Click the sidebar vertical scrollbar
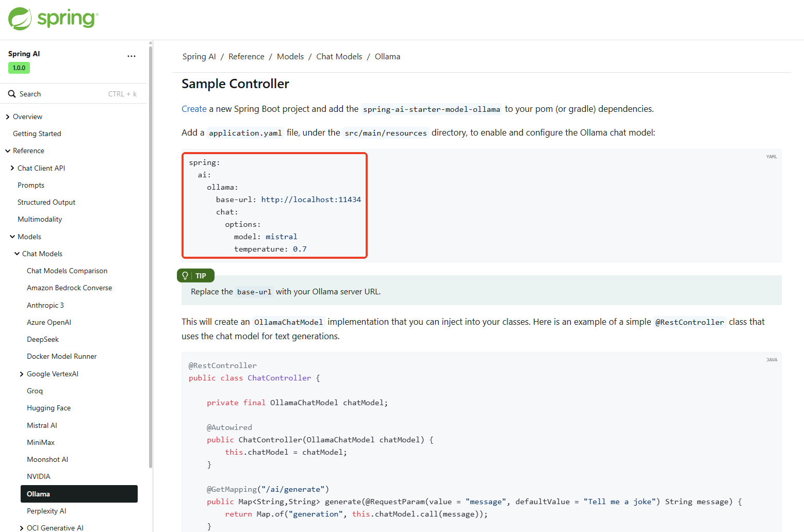 (151, 257)
